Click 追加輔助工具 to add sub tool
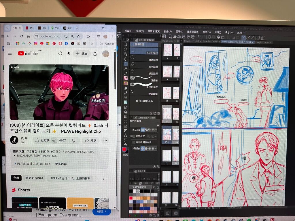 pyautogui.click(x=144, y=101)
